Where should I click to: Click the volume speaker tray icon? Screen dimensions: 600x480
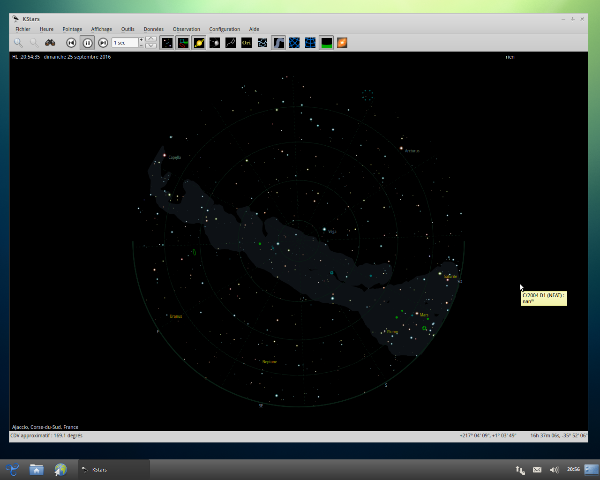(x=555, y=470)
